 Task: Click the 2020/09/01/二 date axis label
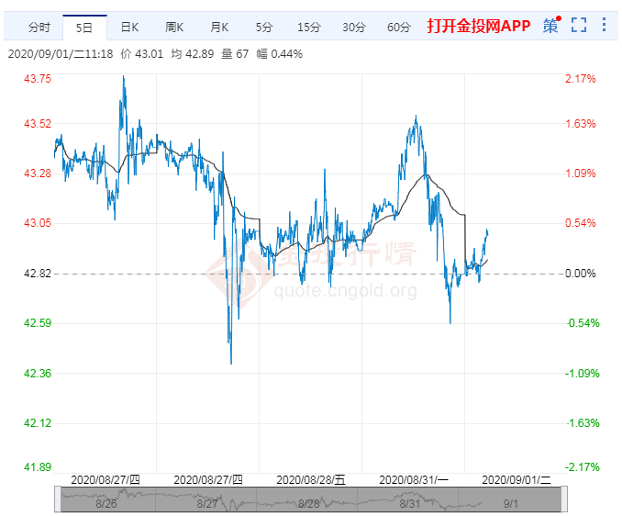[516, 480]
